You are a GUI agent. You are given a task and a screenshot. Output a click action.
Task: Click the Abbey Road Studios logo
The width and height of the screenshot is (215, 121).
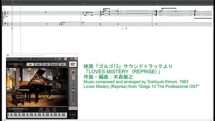pos(73,64)
